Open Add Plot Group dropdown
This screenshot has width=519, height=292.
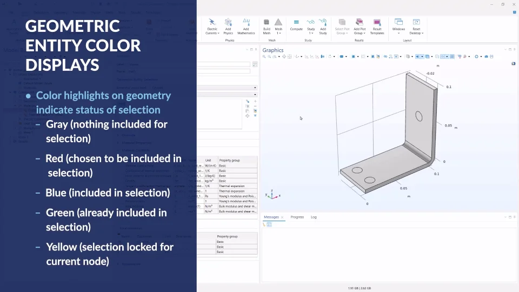[x=360, y=33]
